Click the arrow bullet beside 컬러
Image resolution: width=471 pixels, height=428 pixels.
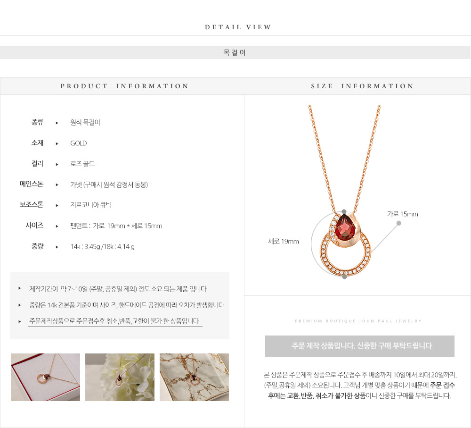57,164
